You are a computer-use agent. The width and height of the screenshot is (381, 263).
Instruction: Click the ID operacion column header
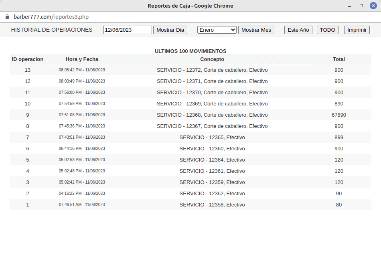[28, 59]
